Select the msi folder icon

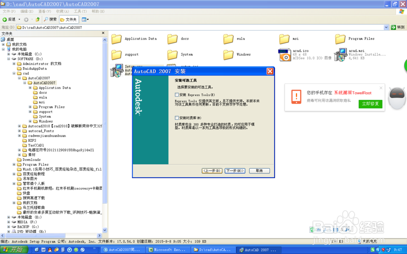(284, 39)
